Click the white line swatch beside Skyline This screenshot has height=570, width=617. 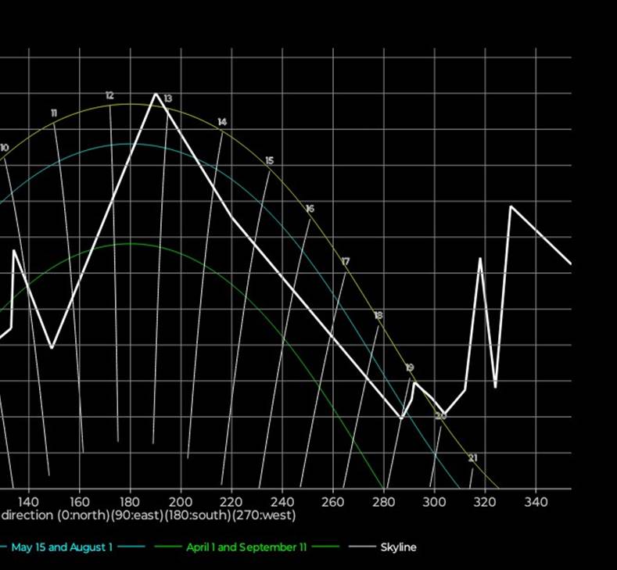pyautogui.click(x=363, y=547)
